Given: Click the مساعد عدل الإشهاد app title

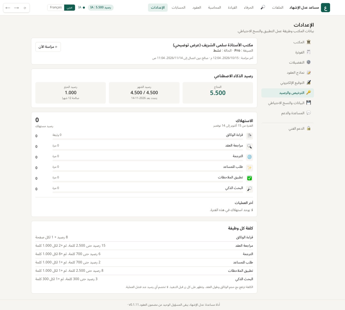Looking at the screenshot, I should point(304,7).
